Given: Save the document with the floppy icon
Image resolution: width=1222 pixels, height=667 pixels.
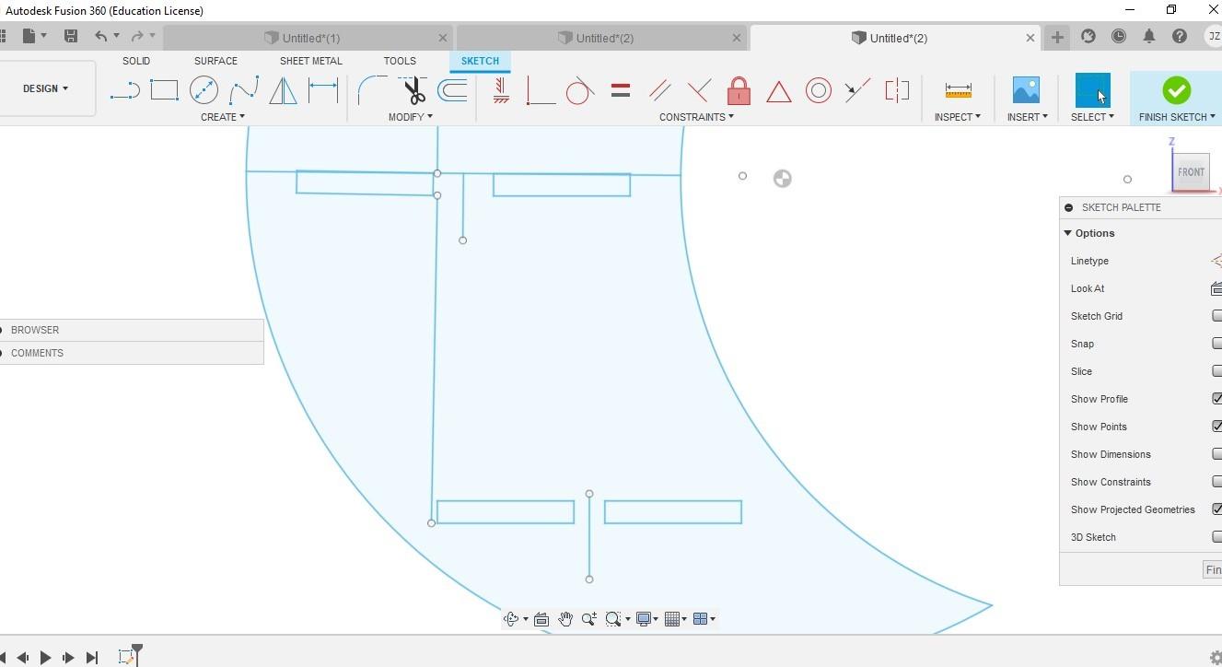Looking at the screenshot, I should 71,36.
